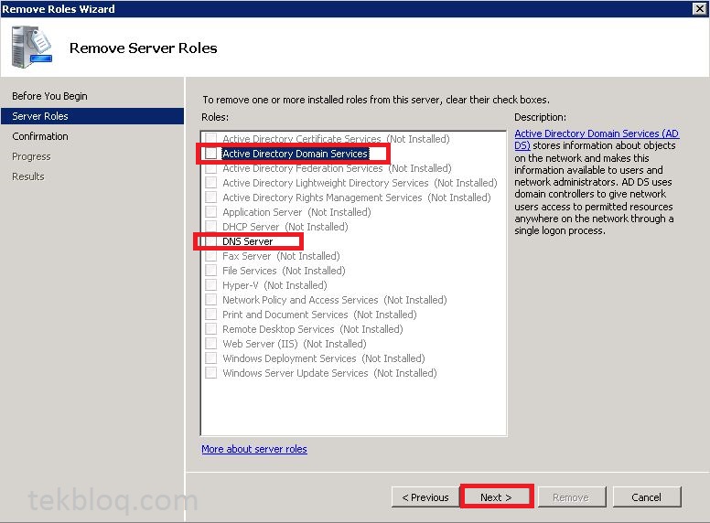Select Active Directory Federation Services row text
Screen dimensions: 710x523
pos(337,168)
